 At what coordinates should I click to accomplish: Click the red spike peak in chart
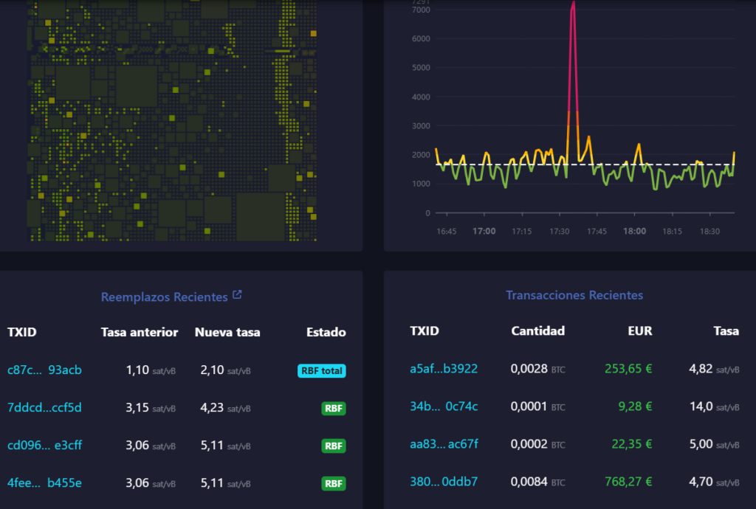573,5
